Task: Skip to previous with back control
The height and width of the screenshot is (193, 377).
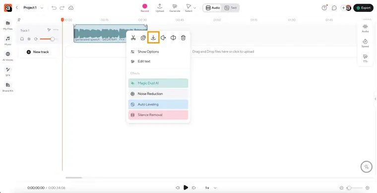Action: coord(178,188)
